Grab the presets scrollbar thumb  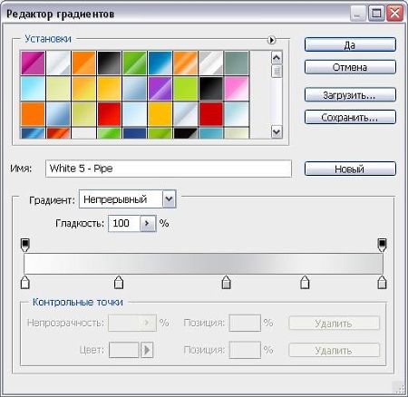point(277,72)
